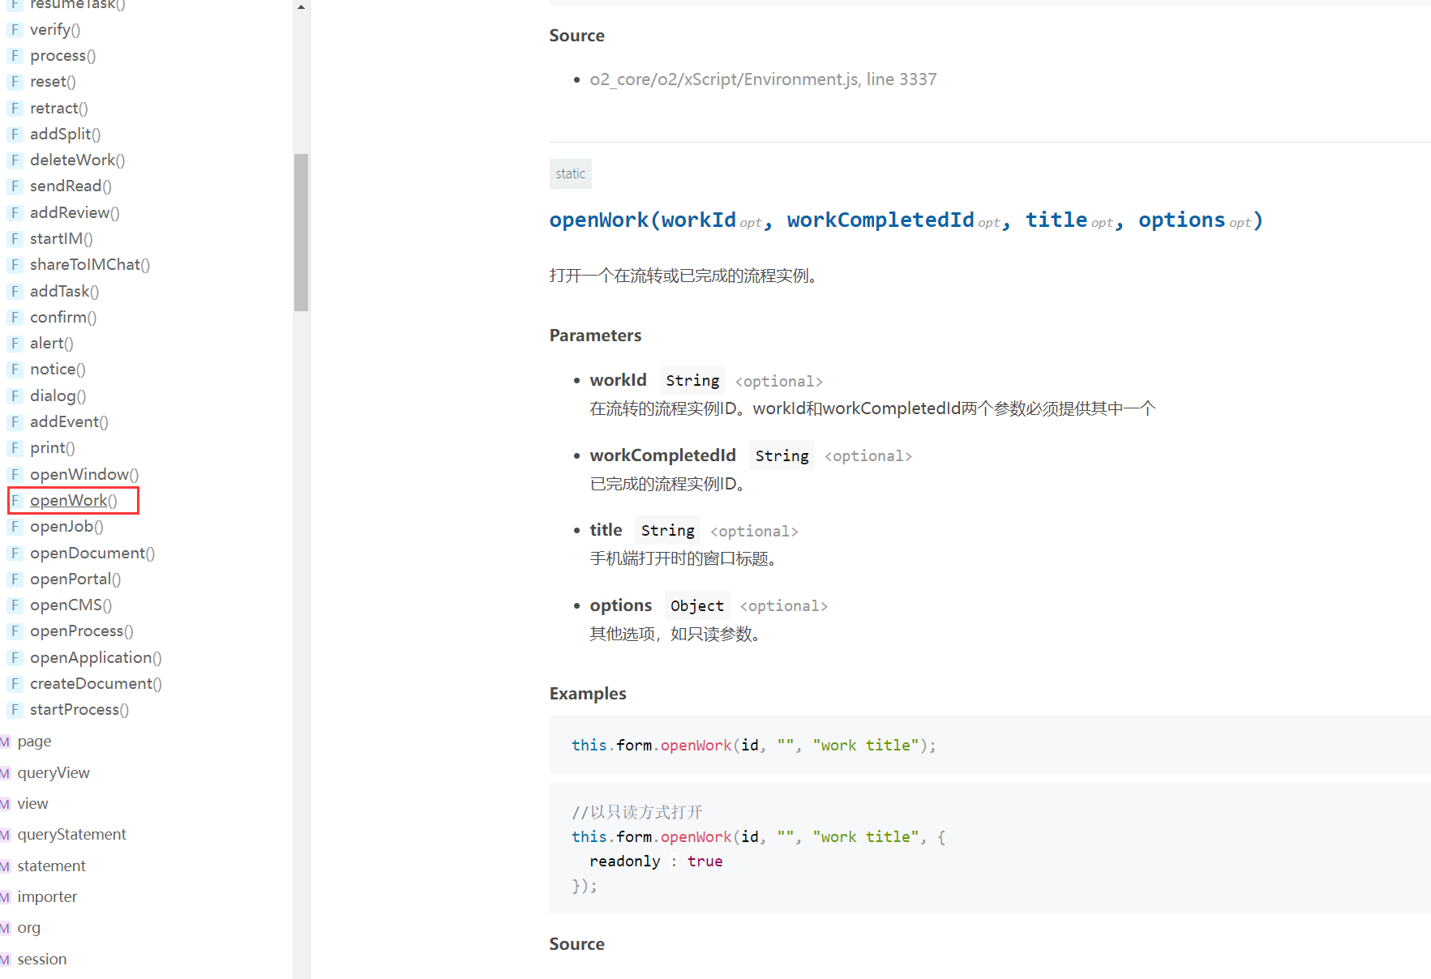Jump to notice() function
The image size is (1431, 979).
(58, 370)
